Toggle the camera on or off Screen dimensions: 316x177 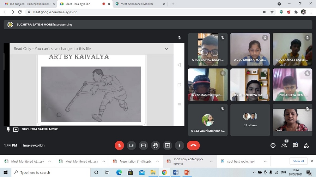click(x=131, y=145)
